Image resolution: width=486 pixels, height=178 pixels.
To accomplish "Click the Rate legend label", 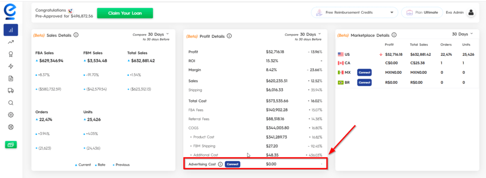I will pyautogui.click(x=101, y=165).
